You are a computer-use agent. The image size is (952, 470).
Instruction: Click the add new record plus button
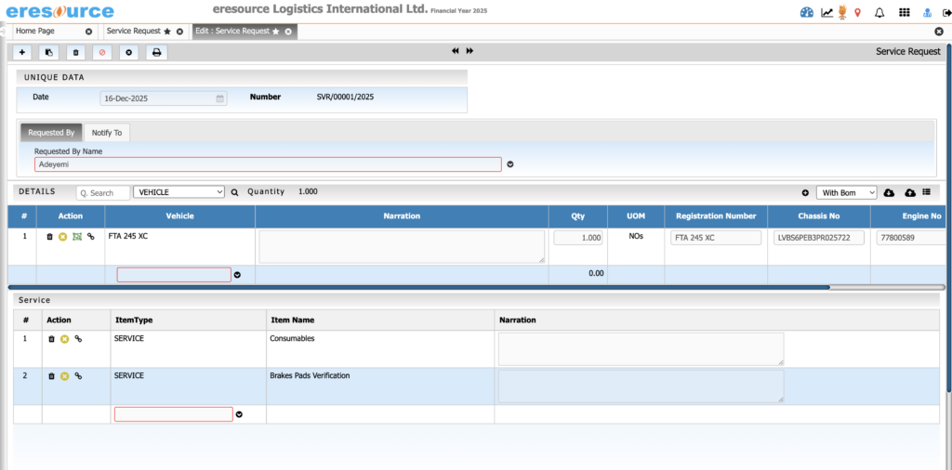22,52
